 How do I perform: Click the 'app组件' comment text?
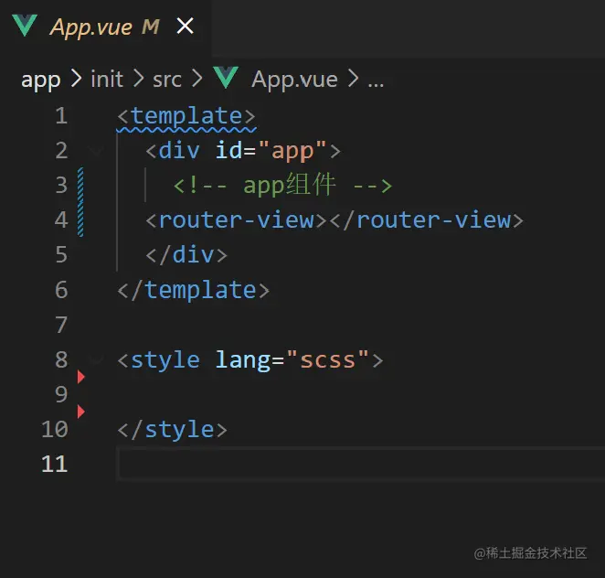tap(289, 186)
